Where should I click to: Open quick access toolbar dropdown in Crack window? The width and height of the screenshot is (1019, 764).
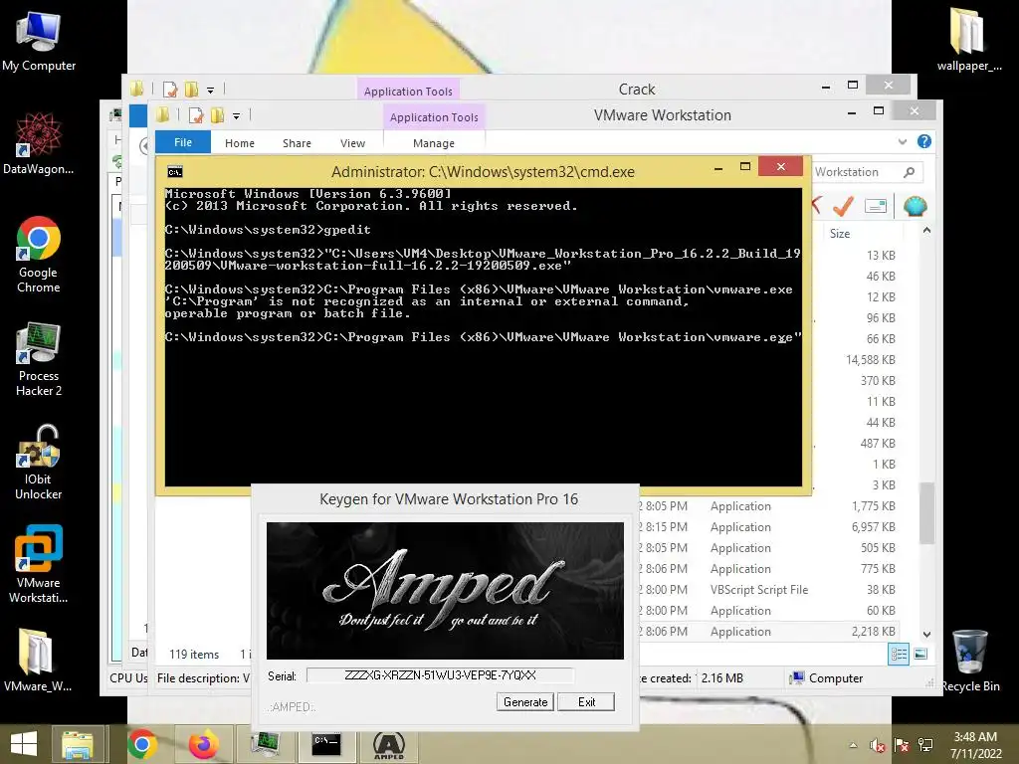tap(211, 91)
